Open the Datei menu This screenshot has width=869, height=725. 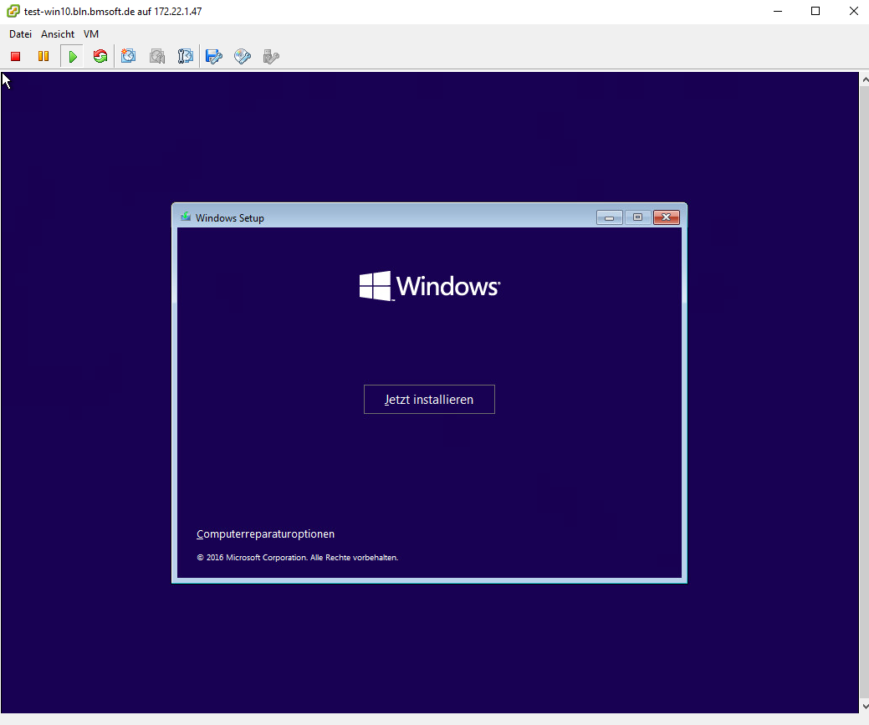click(x=21, y=34)
